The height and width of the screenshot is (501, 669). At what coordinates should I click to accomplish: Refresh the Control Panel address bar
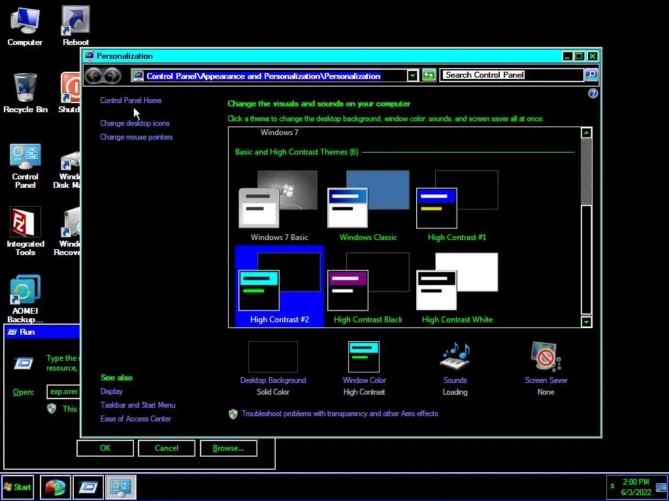429,76
